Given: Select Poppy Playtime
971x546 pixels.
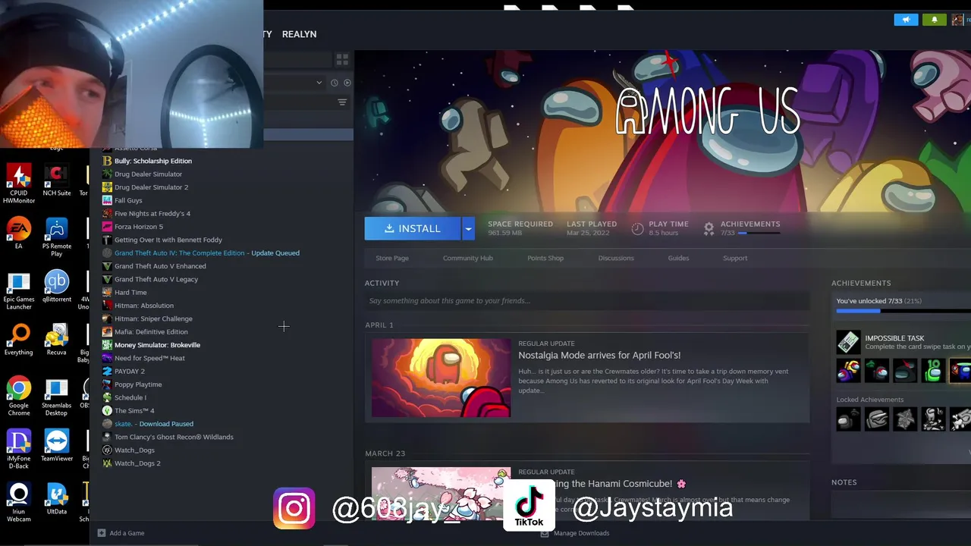Looking at the screenshot, I should coord(138,384).
